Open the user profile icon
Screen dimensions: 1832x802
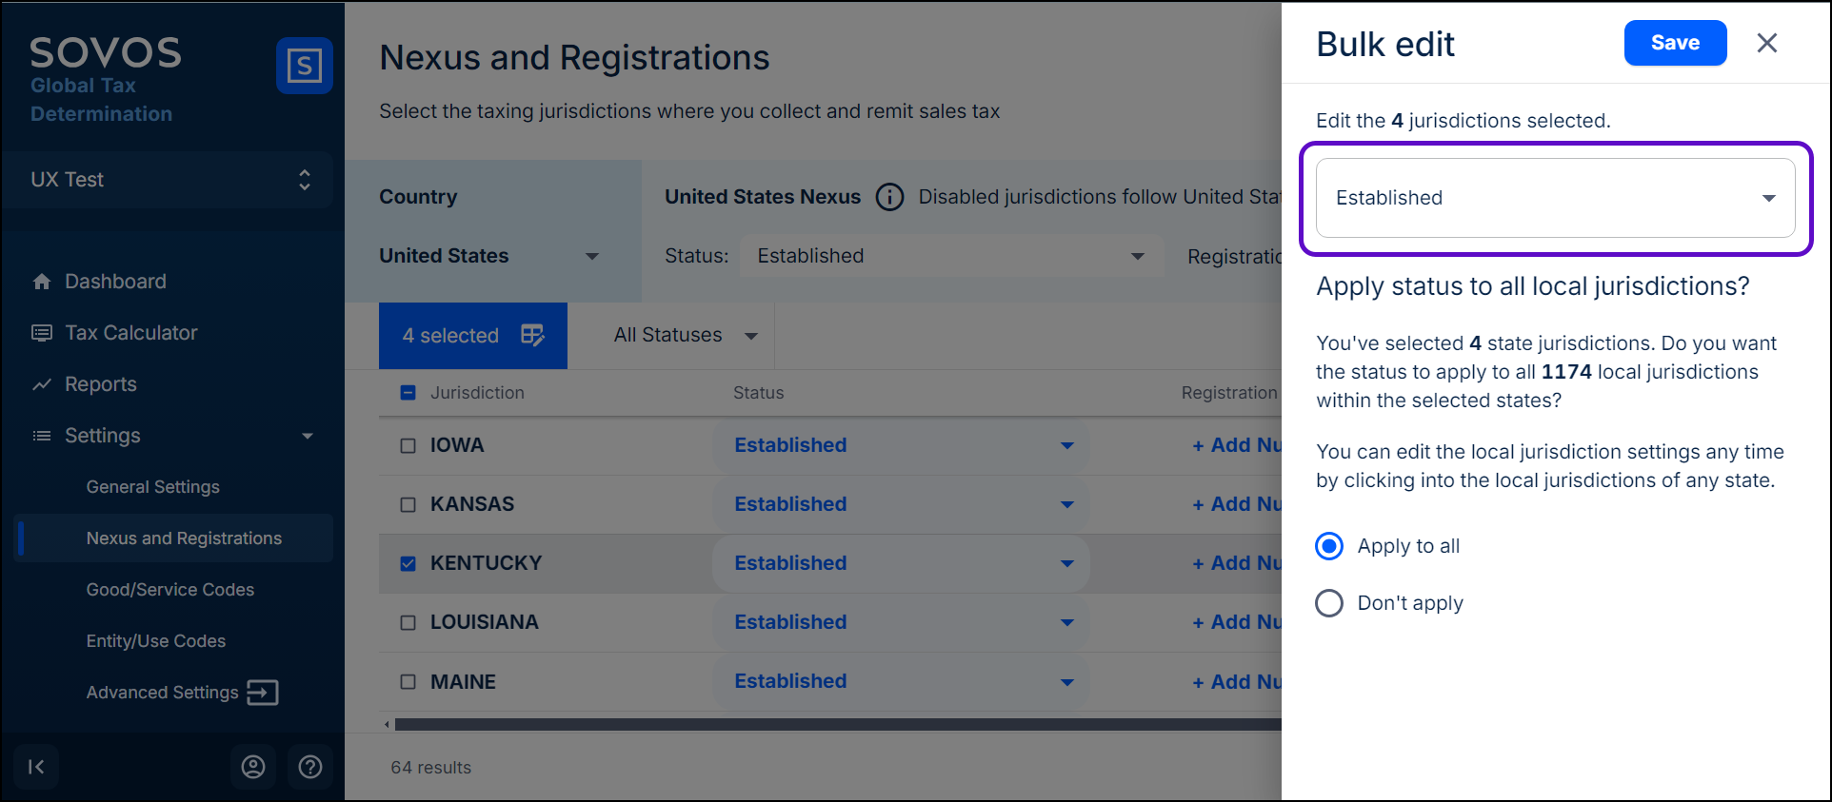pos(253,767)
